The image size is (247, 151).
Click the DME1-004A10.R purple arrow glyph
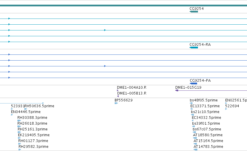point(118,90)
